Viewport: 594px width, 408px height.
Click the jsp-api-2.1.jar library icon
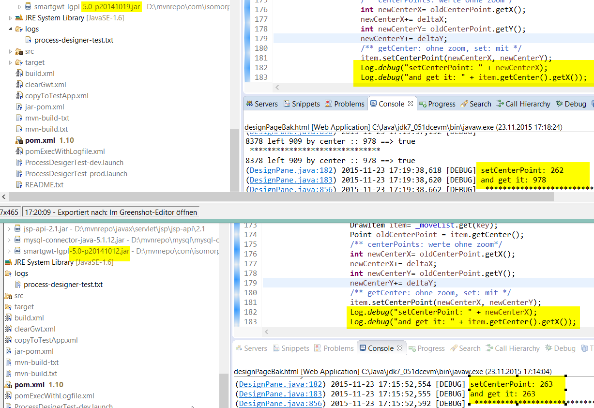18,228
